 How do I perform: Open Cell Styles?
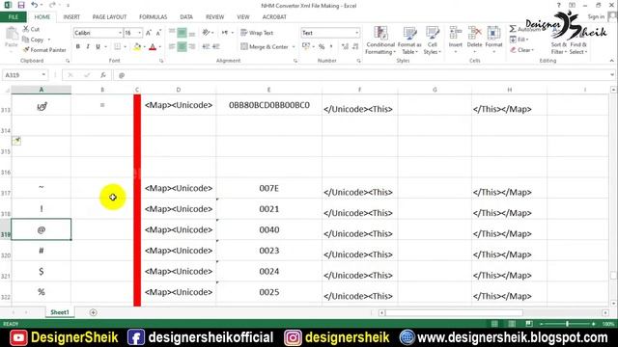click(x=432, y=40)
